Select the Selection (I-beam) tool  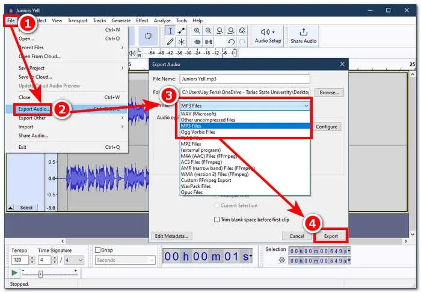point(170,31)
